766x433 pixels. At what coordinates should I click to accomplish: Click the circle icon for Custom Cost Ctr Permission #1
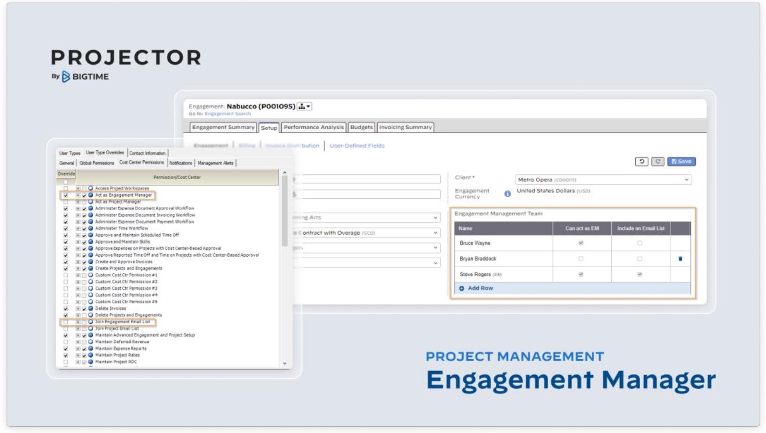coord(91,275)
